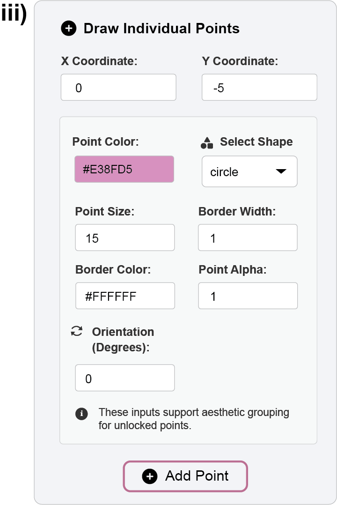337x505 pixels.
Task: Click into the Y Coordinate field showing -5
Action: pyautogui.click(x=259, y=88)
